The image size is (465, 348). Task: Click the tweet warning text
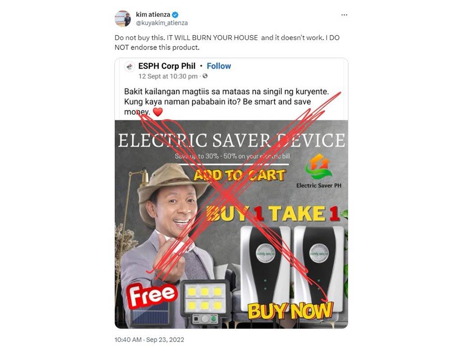[227, 42]
